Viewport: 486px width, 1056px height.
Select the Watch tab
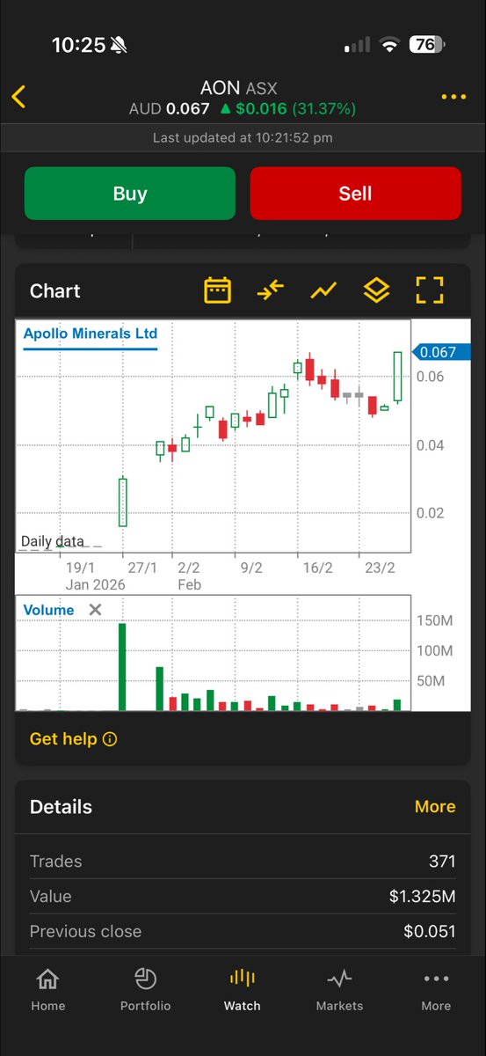[x=243, y=989]
